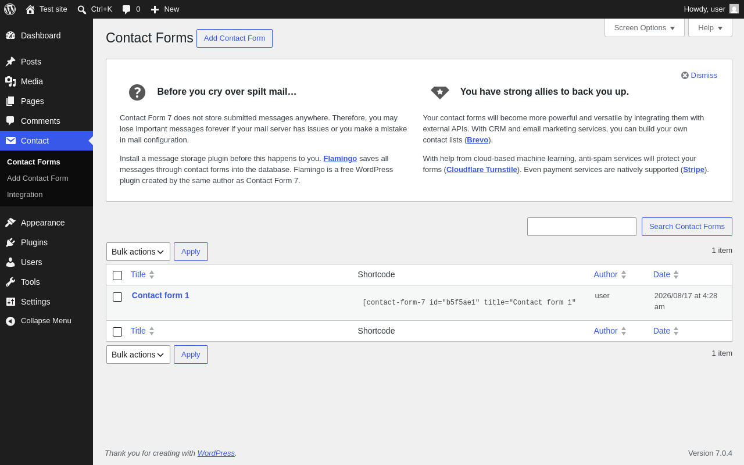Open the Dashboard menu item
Viewport: 744px width, 465px height.
(46, 35)
